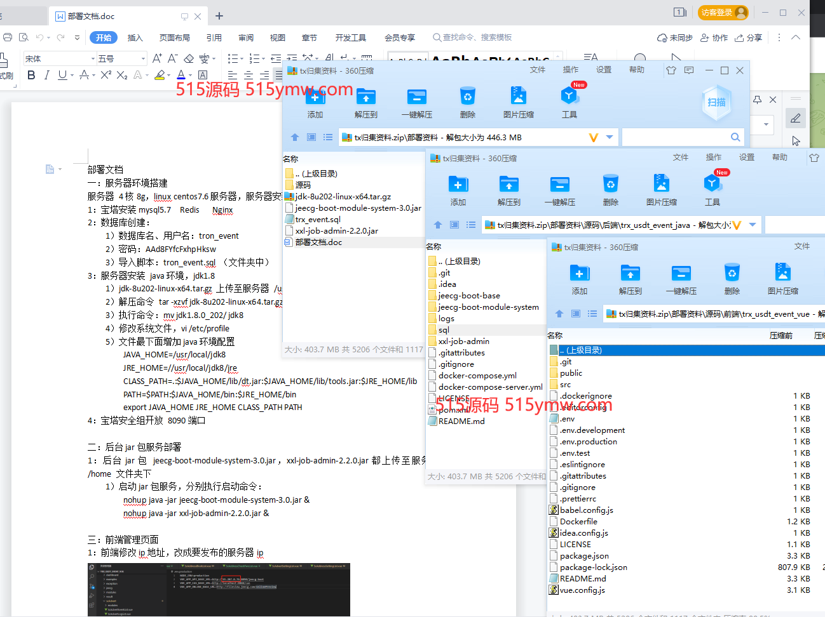Open the 五号 font size dropdown
Image resolution: width=825 pixels, height=617 pixels.
point(143,59)
